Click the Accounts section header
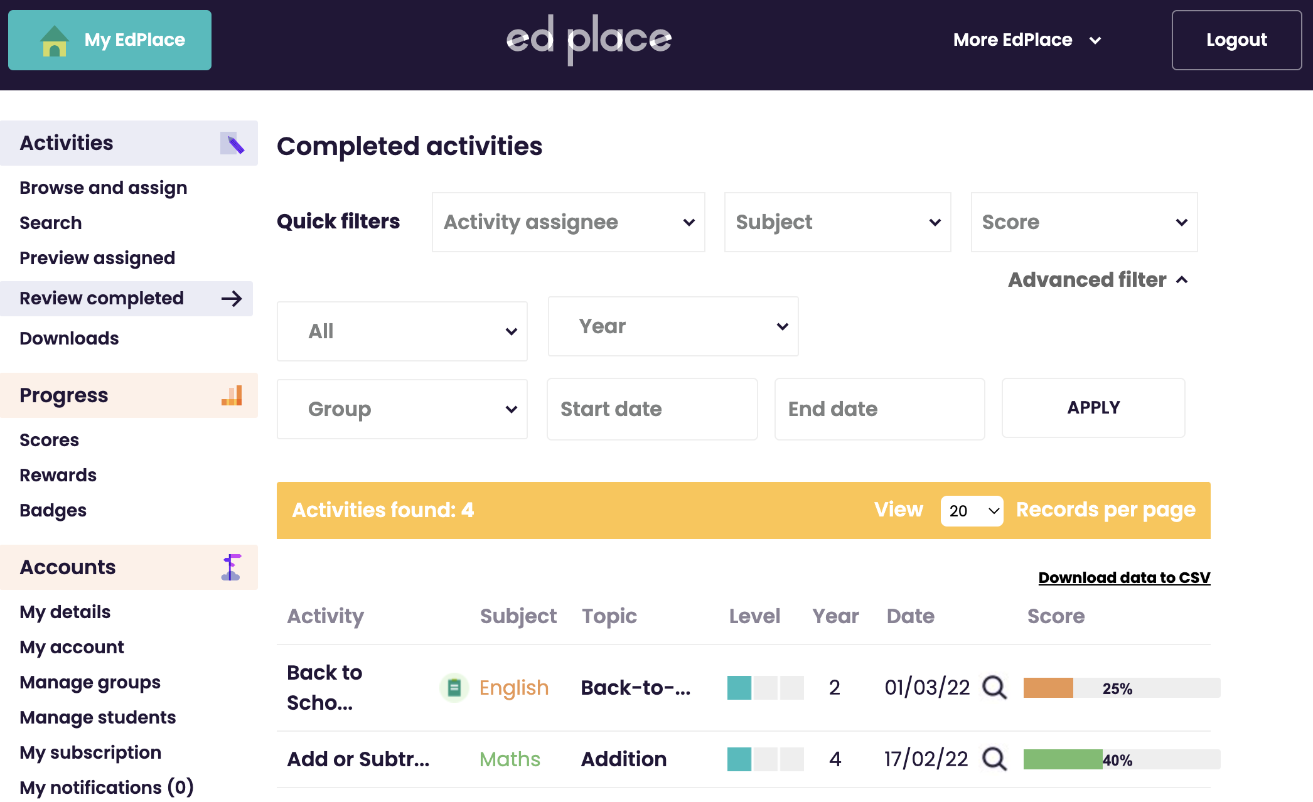The width and height of the screenshot is (1313, 802). click(x=129, y=567)
